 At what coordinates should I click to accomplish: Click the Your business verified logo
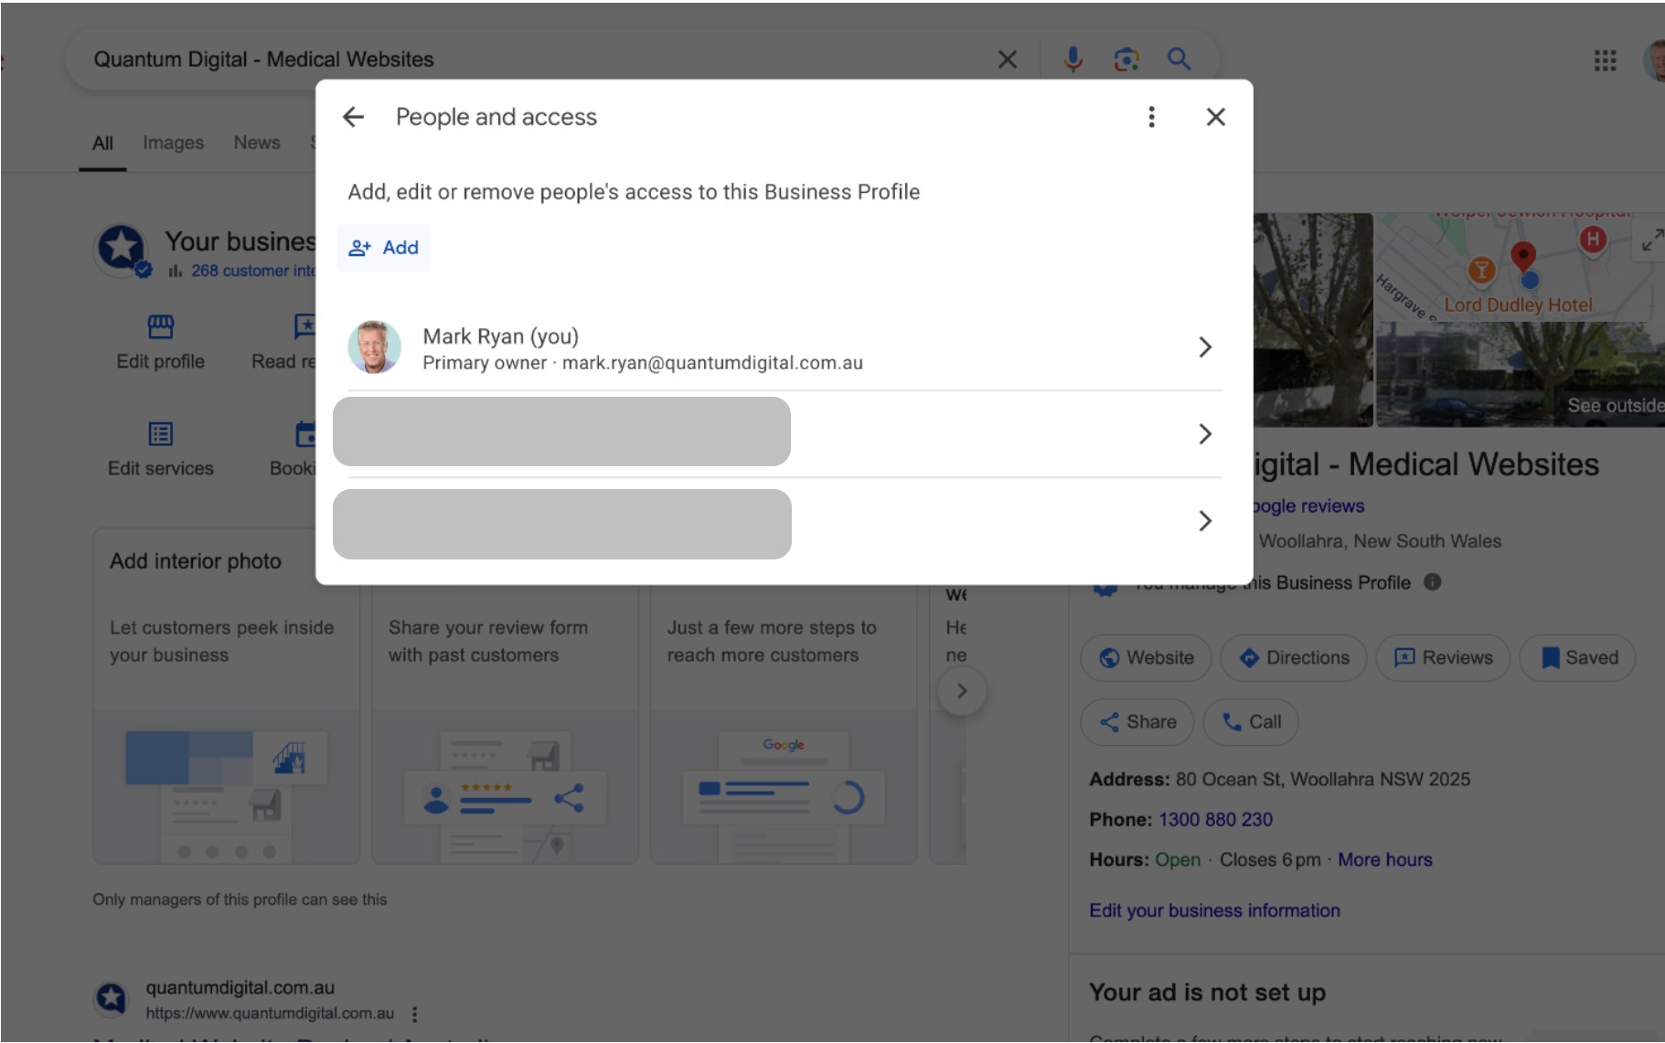[x=122, y=249]
